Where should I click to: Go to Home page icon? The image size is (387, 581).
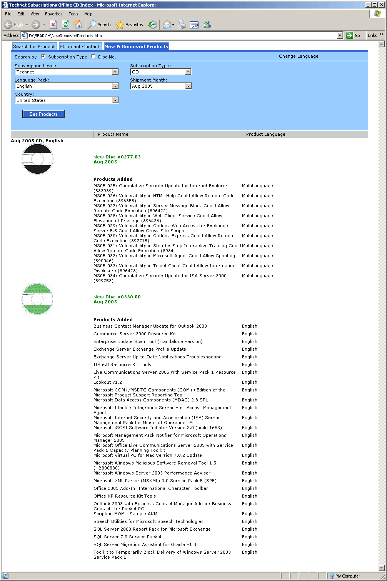pos(78,25)
